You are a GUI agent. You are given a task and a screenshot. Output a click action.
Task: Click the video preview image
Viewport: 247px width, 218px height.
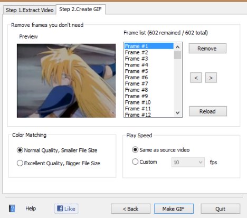point(66,81)
